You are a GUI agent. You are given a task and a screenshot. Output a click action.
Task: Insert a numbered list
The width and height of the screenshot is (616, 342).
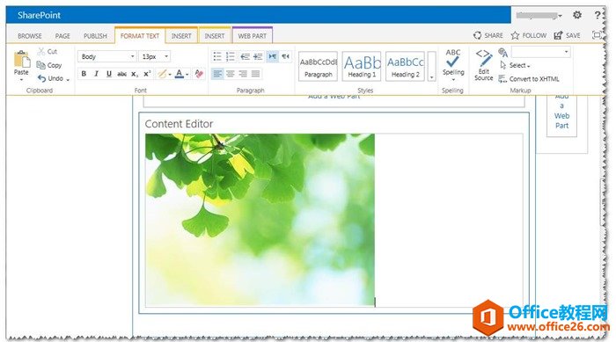[x=231, y=56]
